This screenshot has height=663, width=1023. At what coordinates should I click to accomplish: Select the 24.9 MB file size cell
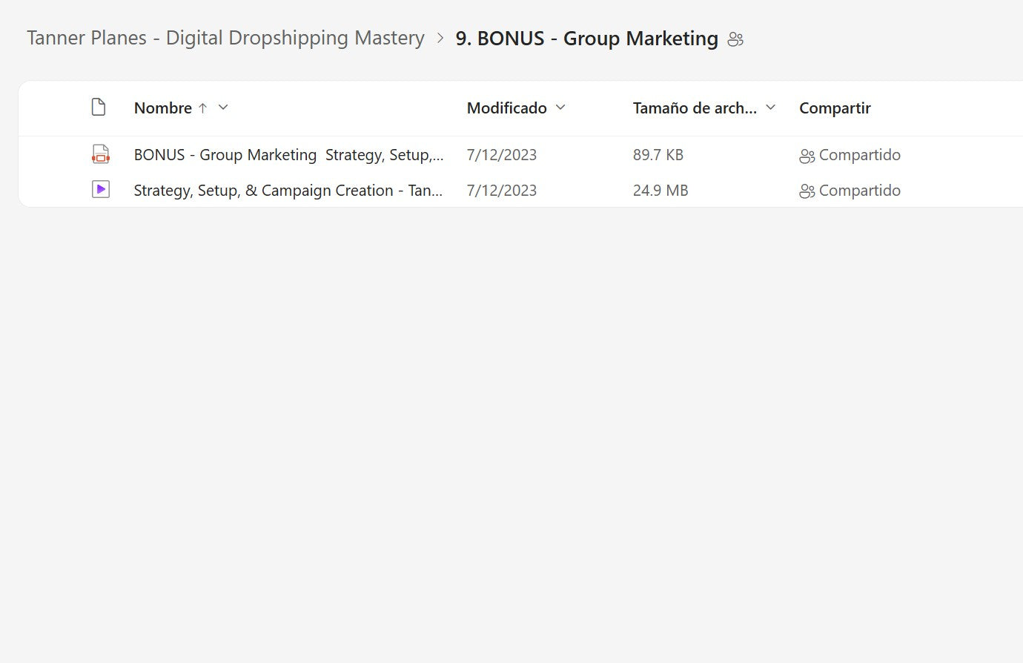coord(661,191)
